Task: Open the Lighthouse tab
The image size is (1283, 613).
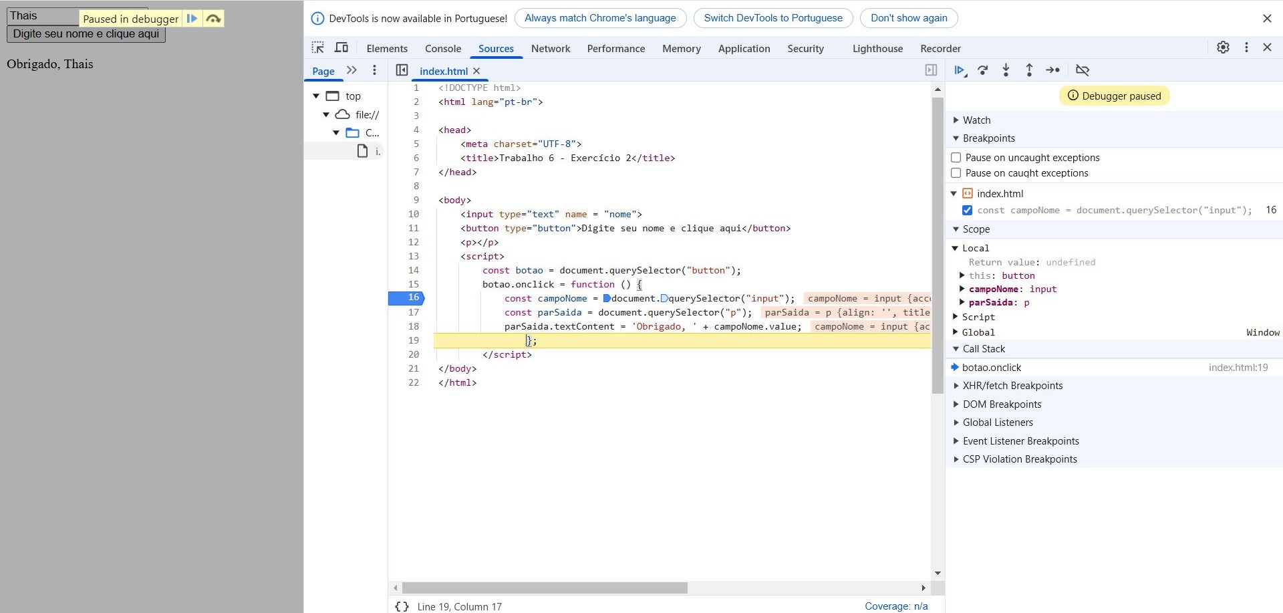Action: coord(877,48)
